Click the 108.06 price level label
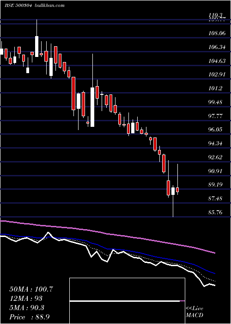Image resolution: width=231 pixels, height=324 pixels. point(217,33)
